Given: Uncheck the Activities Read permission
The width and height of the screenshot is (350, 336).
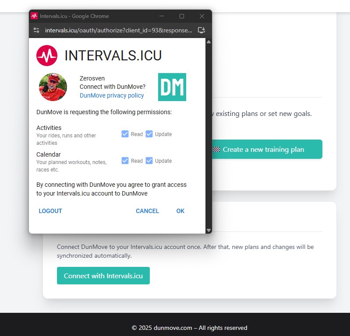Looking at the screenshot, I should coord(125,134).
